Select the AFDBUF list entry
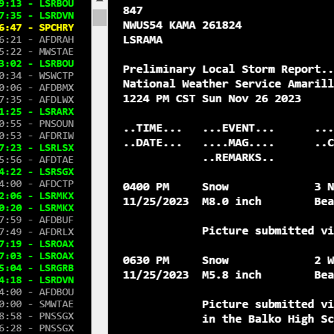The height and width of the screenshot is (334, 334). [x=37, y=220]
